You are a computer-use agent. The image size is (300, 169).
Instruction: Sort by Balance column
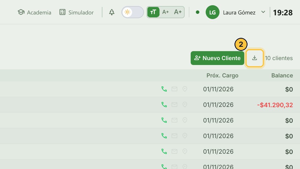(282, 75)
